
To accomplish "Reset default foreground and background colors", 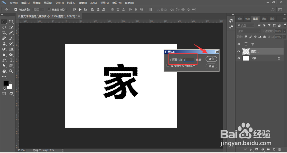I will point(4,89).
